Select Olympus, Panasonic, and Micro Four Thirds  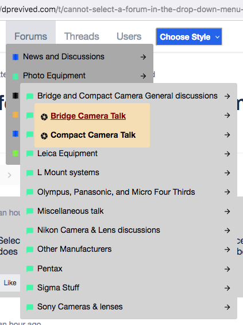(x=116, y=192)
